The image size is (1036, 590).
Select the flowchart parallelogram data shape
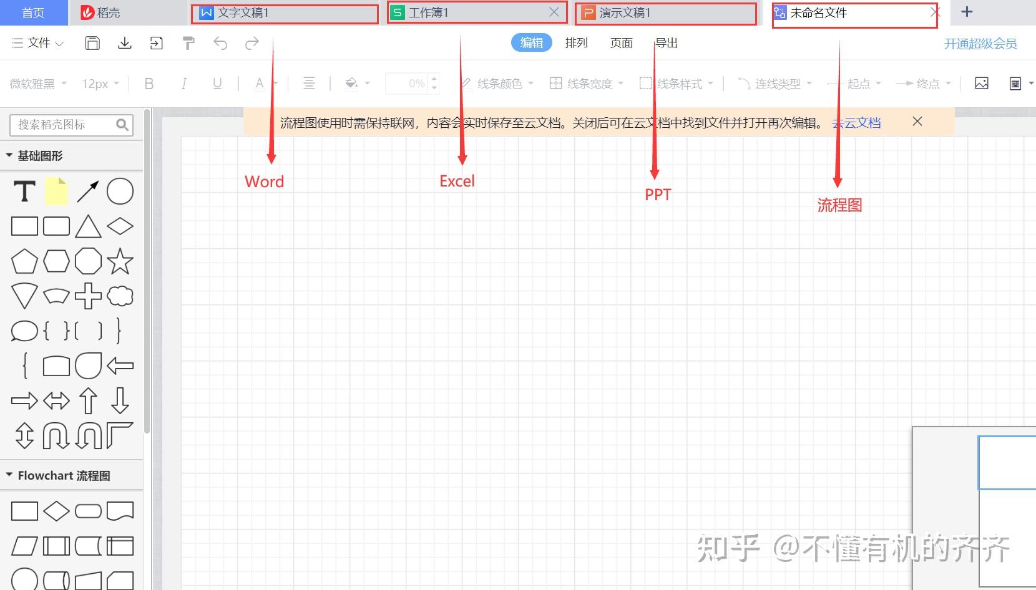coord(24,546)
